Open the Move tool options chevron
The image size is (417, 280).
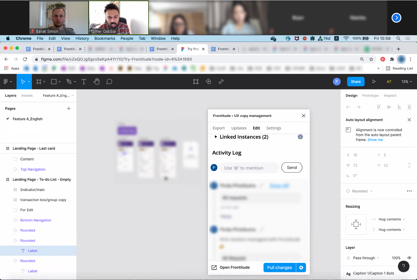click(29, 82)
